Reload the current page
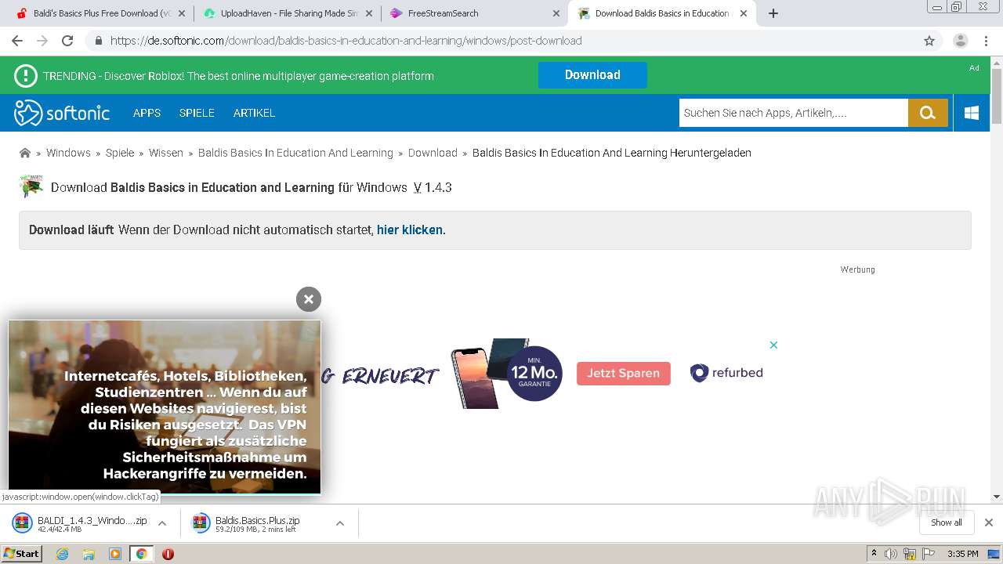The width and height of the screenshot is (1003, 564). (x=67, y=41)
